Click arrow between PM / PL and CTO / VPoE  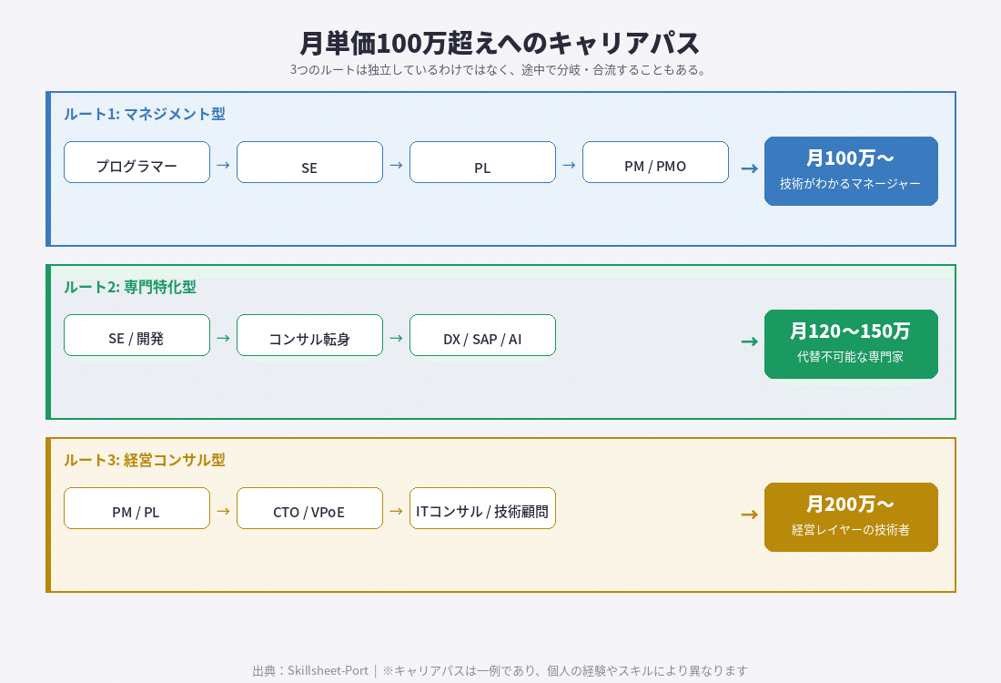223,512
